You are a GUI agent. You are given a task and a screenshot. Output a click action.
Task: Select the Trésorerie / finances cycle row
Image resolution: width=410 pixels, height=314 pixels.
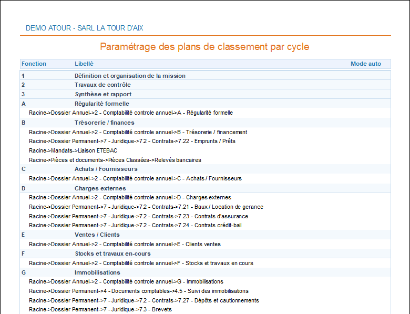[x=105, y=123]
